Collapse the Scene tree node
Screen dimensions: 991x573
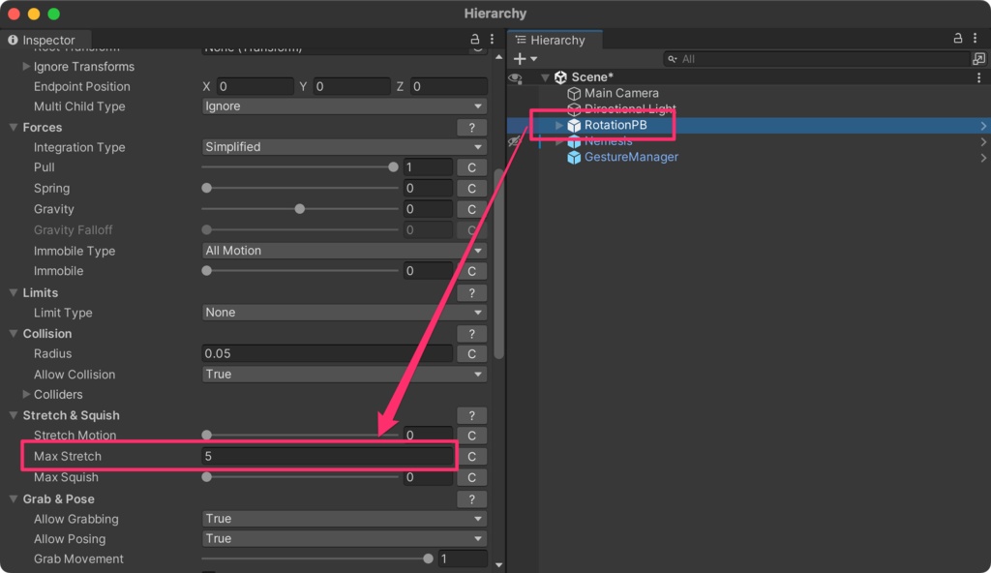tap(545, 77)
